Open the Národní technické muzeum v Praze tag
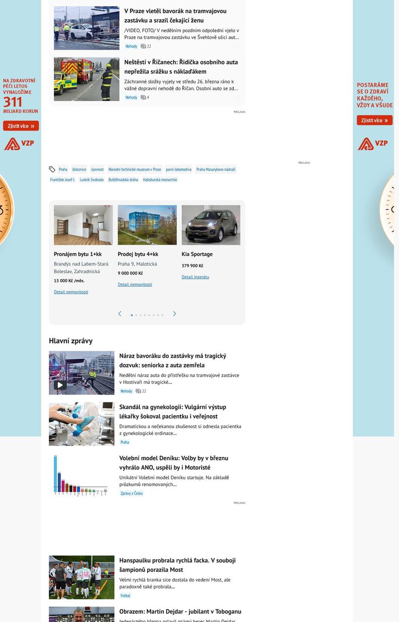This screenshot has width=399, height=622. pyautogui.click(x=135, y=170)
